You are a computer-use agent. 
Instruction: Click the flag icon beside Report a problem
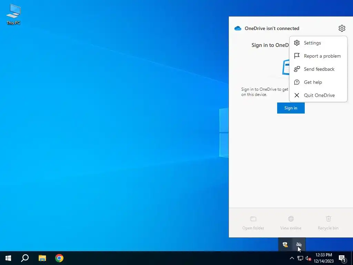[x=297, y=56]
